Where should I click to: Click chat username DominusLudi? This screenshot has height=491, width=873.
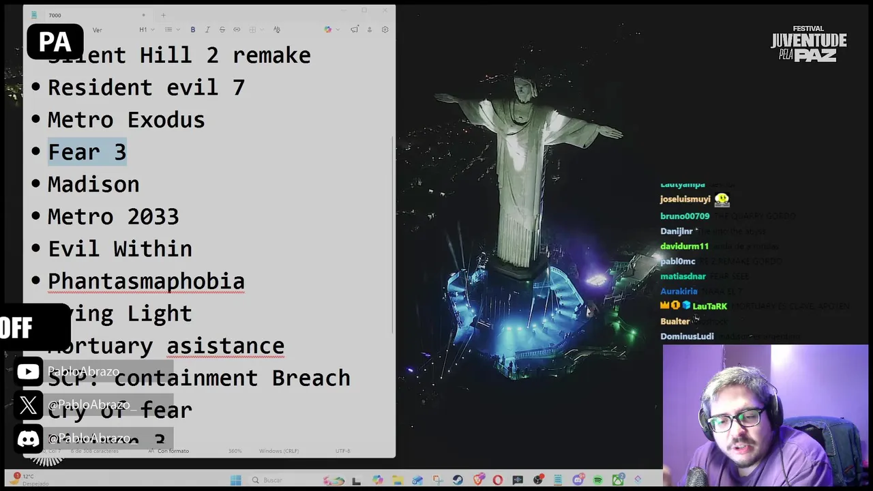point(687,336)
